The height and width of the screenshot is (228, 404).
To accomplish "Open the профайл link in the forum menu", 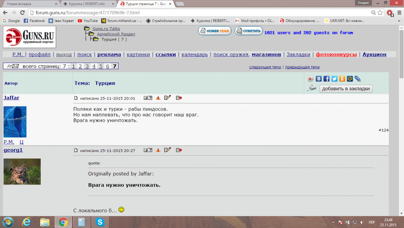I will 39,55.
